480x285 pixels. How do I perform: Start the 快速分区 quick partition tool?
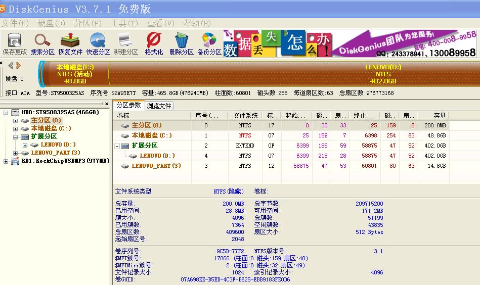pos(98,44)
